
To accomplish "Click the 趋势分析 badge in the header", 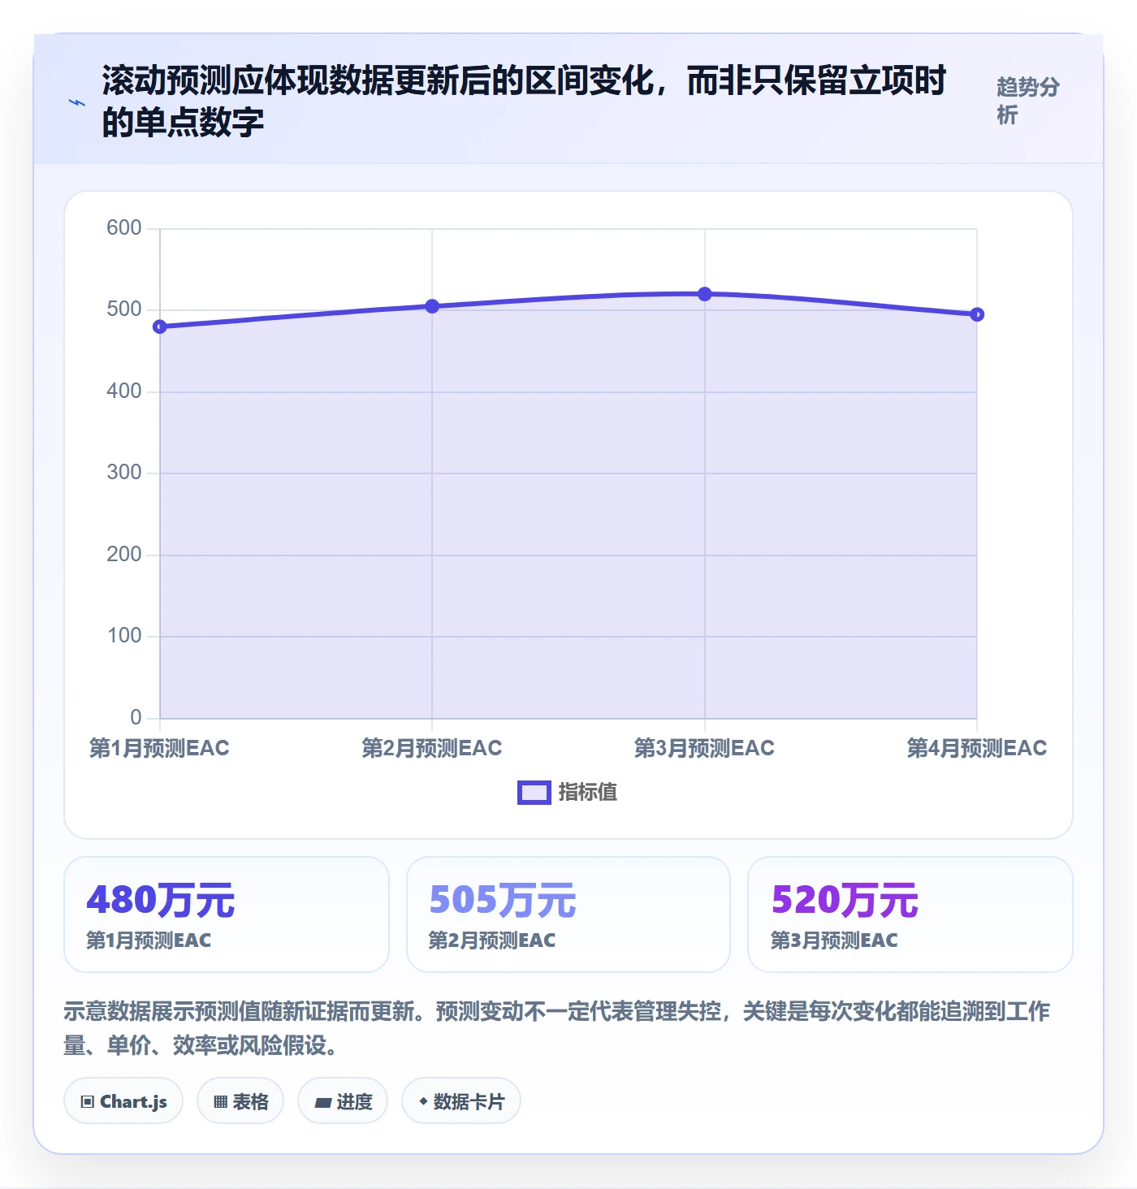I will [1028, 101].
